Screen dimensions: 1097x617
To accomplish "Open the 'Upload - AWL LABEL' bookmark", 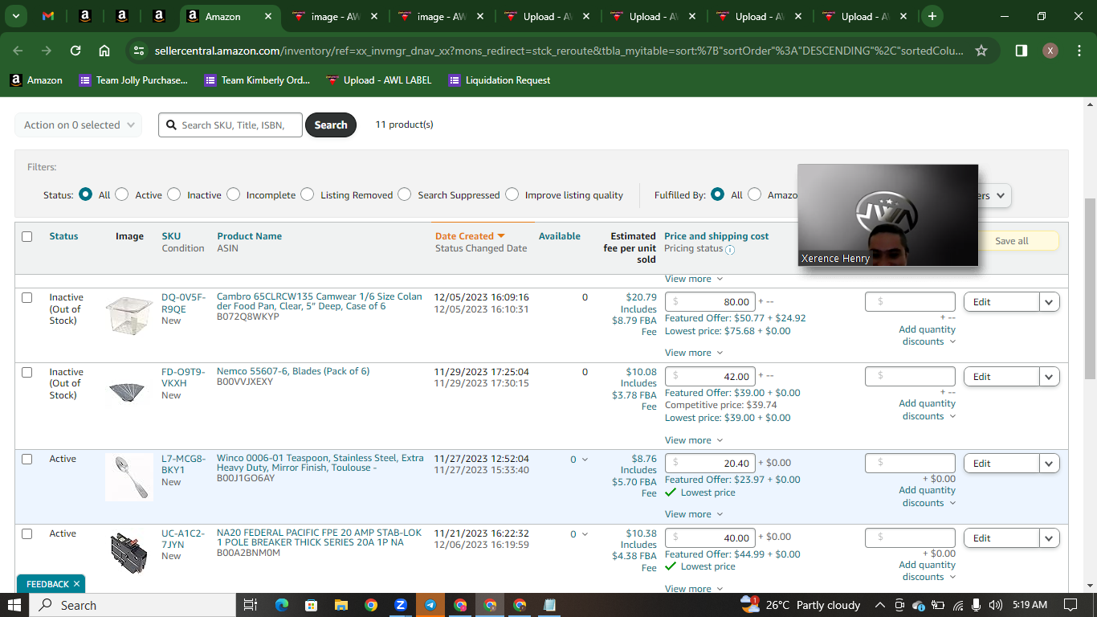I will tap(378, 80).
